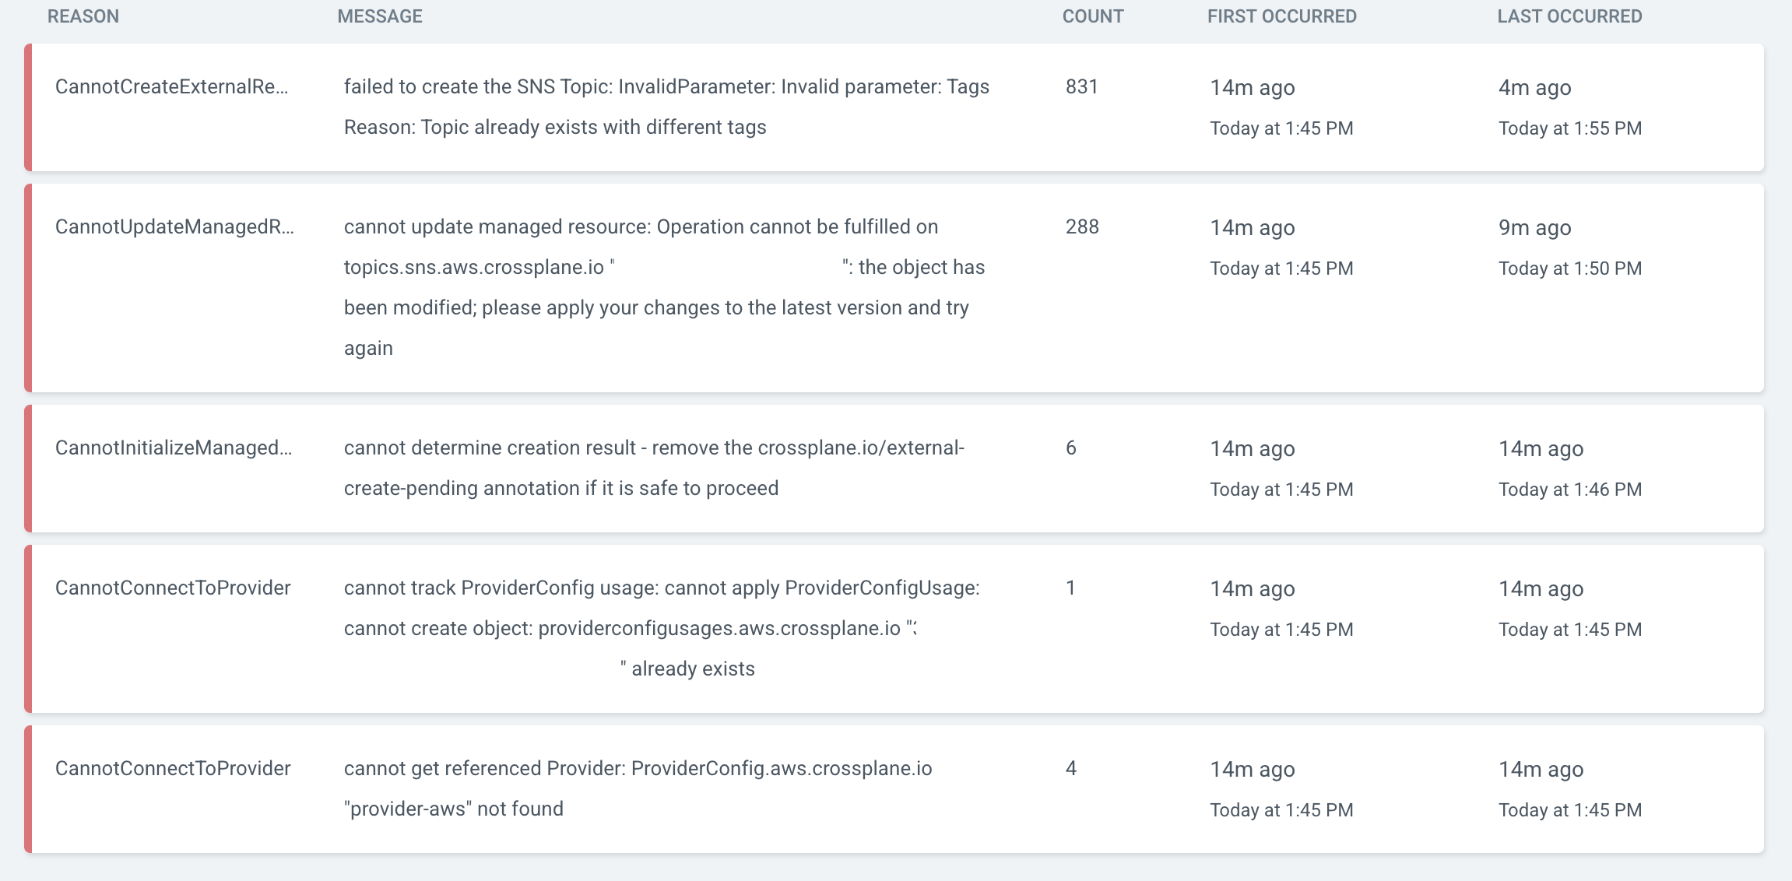The height and width of the screenshot is (881, 1792).
Task: Click the 4m ago last occurred timestamp
Action: point(1535,87)
